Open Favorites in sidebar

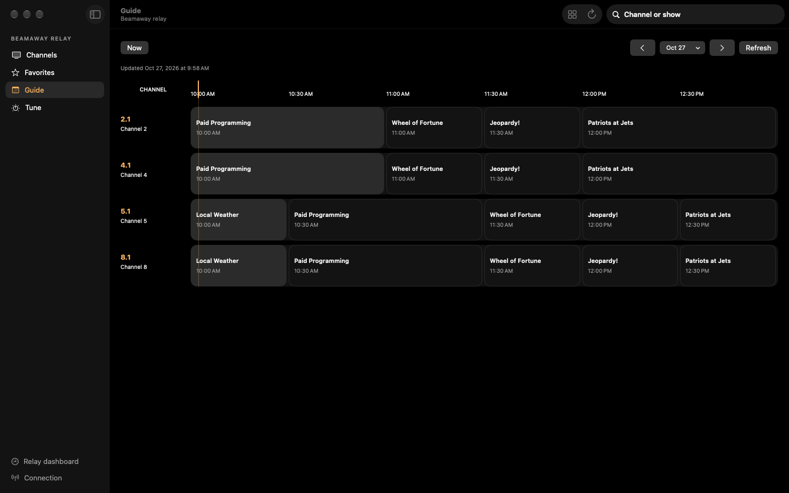coord(55,72)
